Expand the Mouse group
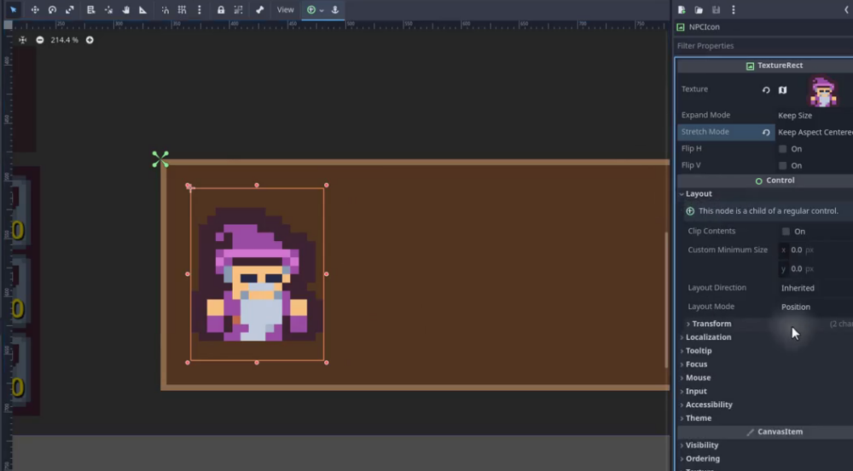The width and height of the screenshot is (853, 471). (x=698, y=377)
